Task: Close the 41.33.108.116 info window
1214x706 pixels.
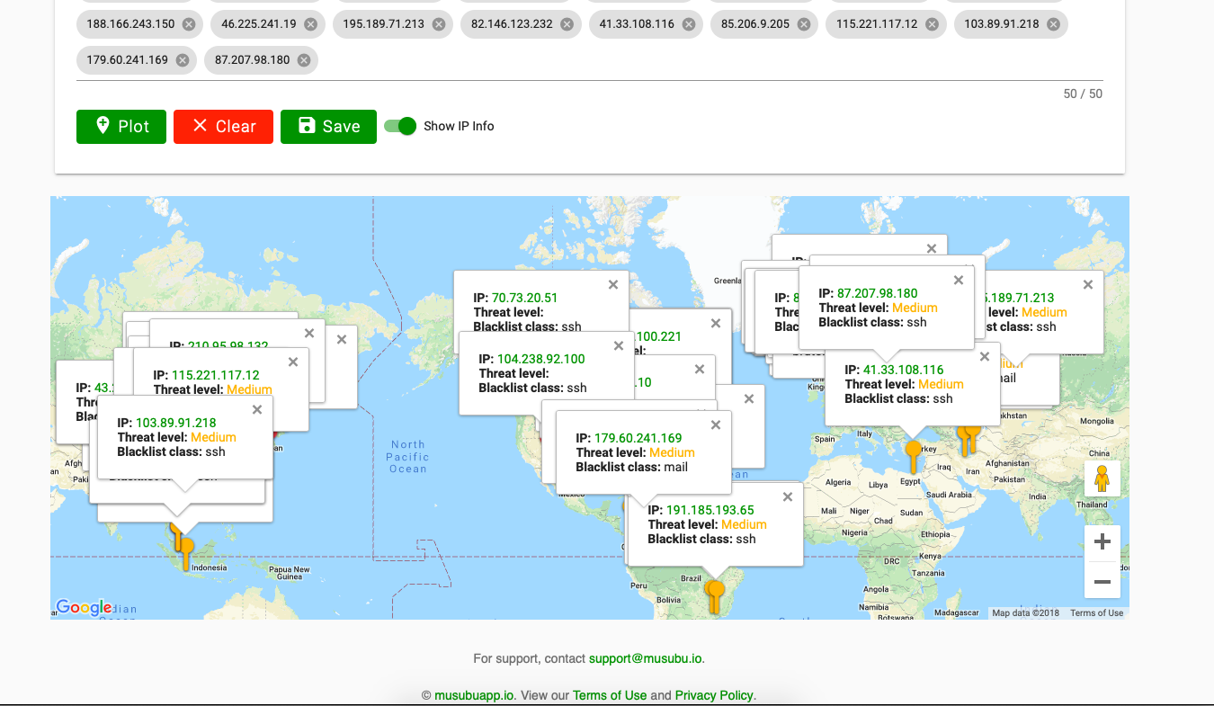Action: click(x=985, y=357)
